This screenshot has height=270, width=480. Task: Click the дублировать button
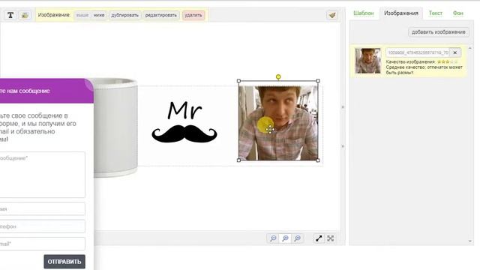tap(124, 15)
